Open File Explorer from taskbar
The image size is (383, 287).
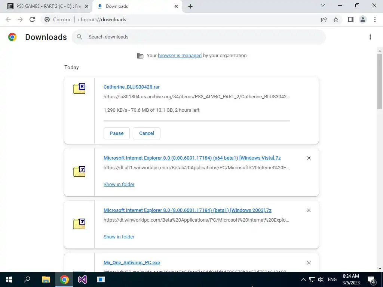tap(46, 280)
